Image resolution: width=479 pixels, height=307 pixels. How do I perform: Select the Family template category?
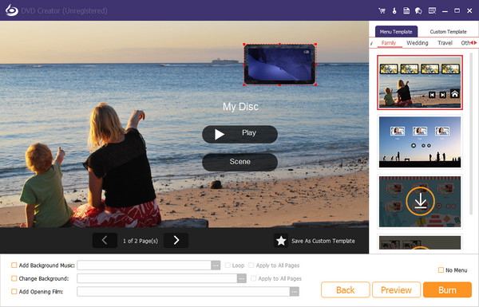pyautogui.click(x=389, y=43)
